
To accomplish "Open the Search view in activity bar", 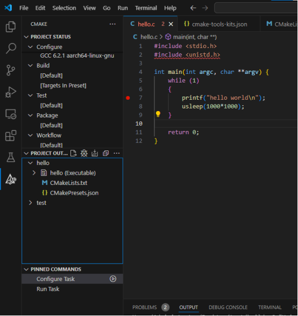I will [11, 49].
